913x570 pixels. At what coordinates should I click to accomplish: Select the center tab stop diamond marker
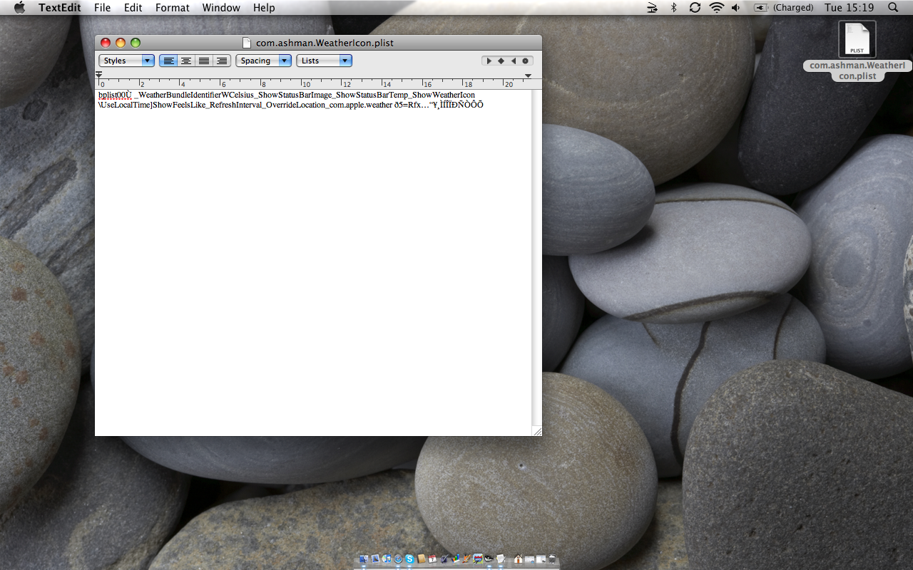pos(501,61)
